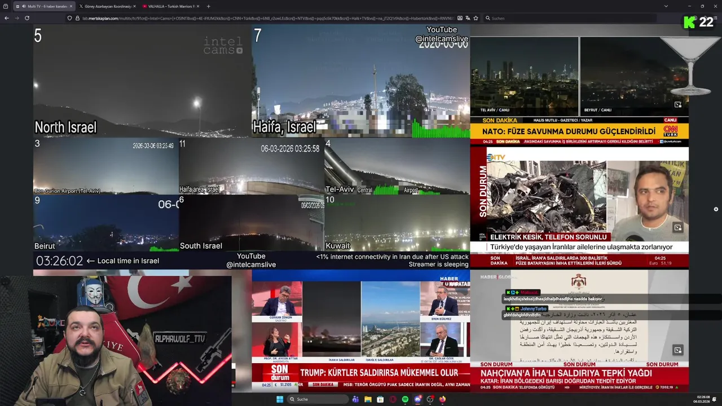The width and height of the screenshot is (722, 406).
Task: Open the taskbar clock showing 06.03.2026
Action: coord(703,399)
